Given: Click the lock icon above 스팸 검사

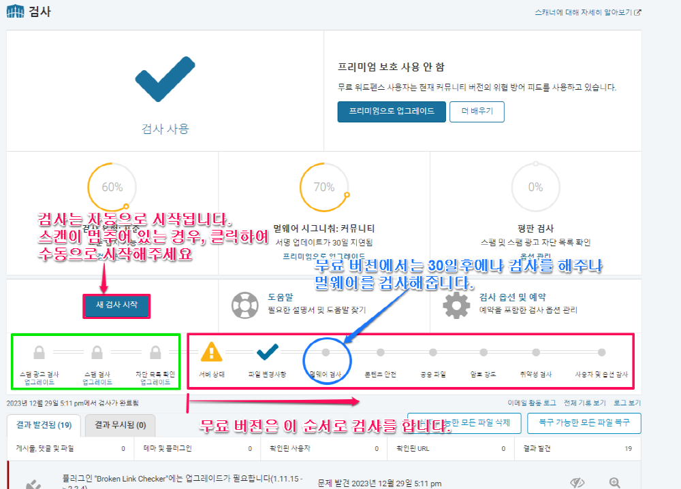Looking at the screenshot, I should [x=97, y=352].
